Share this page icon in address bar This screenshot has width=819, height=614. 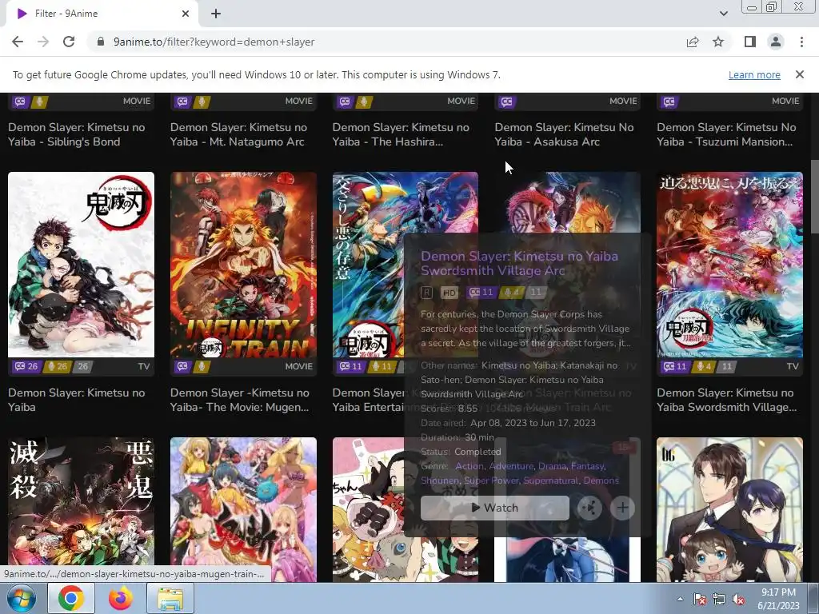pos(693,42)
